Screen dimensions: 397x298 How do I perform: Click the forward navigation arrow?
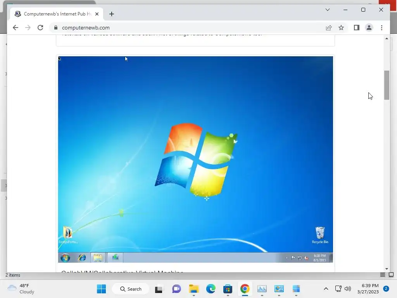28,28
